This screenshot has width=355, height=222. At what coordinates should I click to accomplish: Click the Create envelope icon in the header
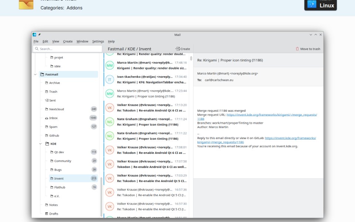[177, 49]
